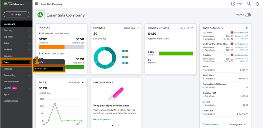Select Sales Tax submenu item

pos(49,62)
